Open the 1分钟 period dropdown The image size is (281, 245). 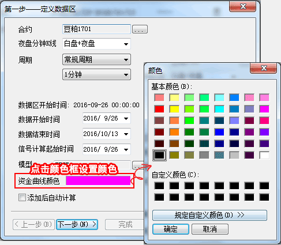pyautogui.click(x=126, y=74)
